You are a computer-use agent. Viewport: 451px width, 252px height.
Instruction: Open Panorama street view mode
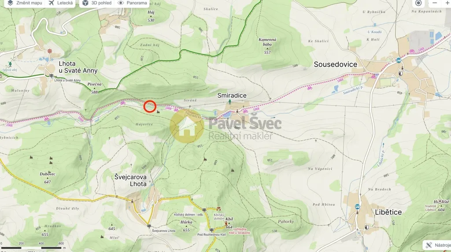tap(133, 3)
